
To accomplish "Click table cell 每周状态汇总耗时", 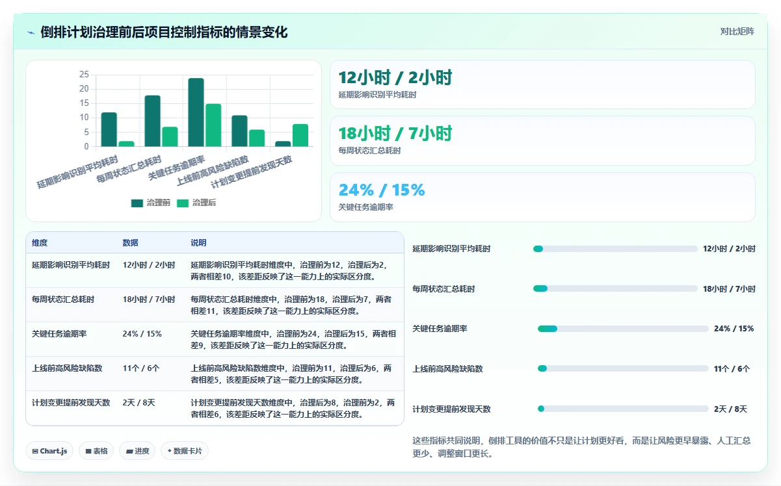I will click(63, 300).
